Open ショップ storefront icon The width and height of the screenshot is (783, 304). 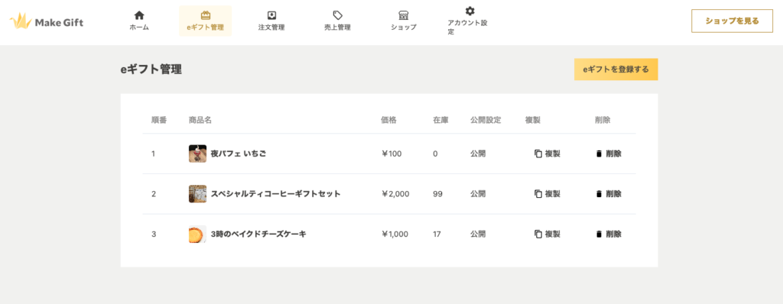pos(404,15)
